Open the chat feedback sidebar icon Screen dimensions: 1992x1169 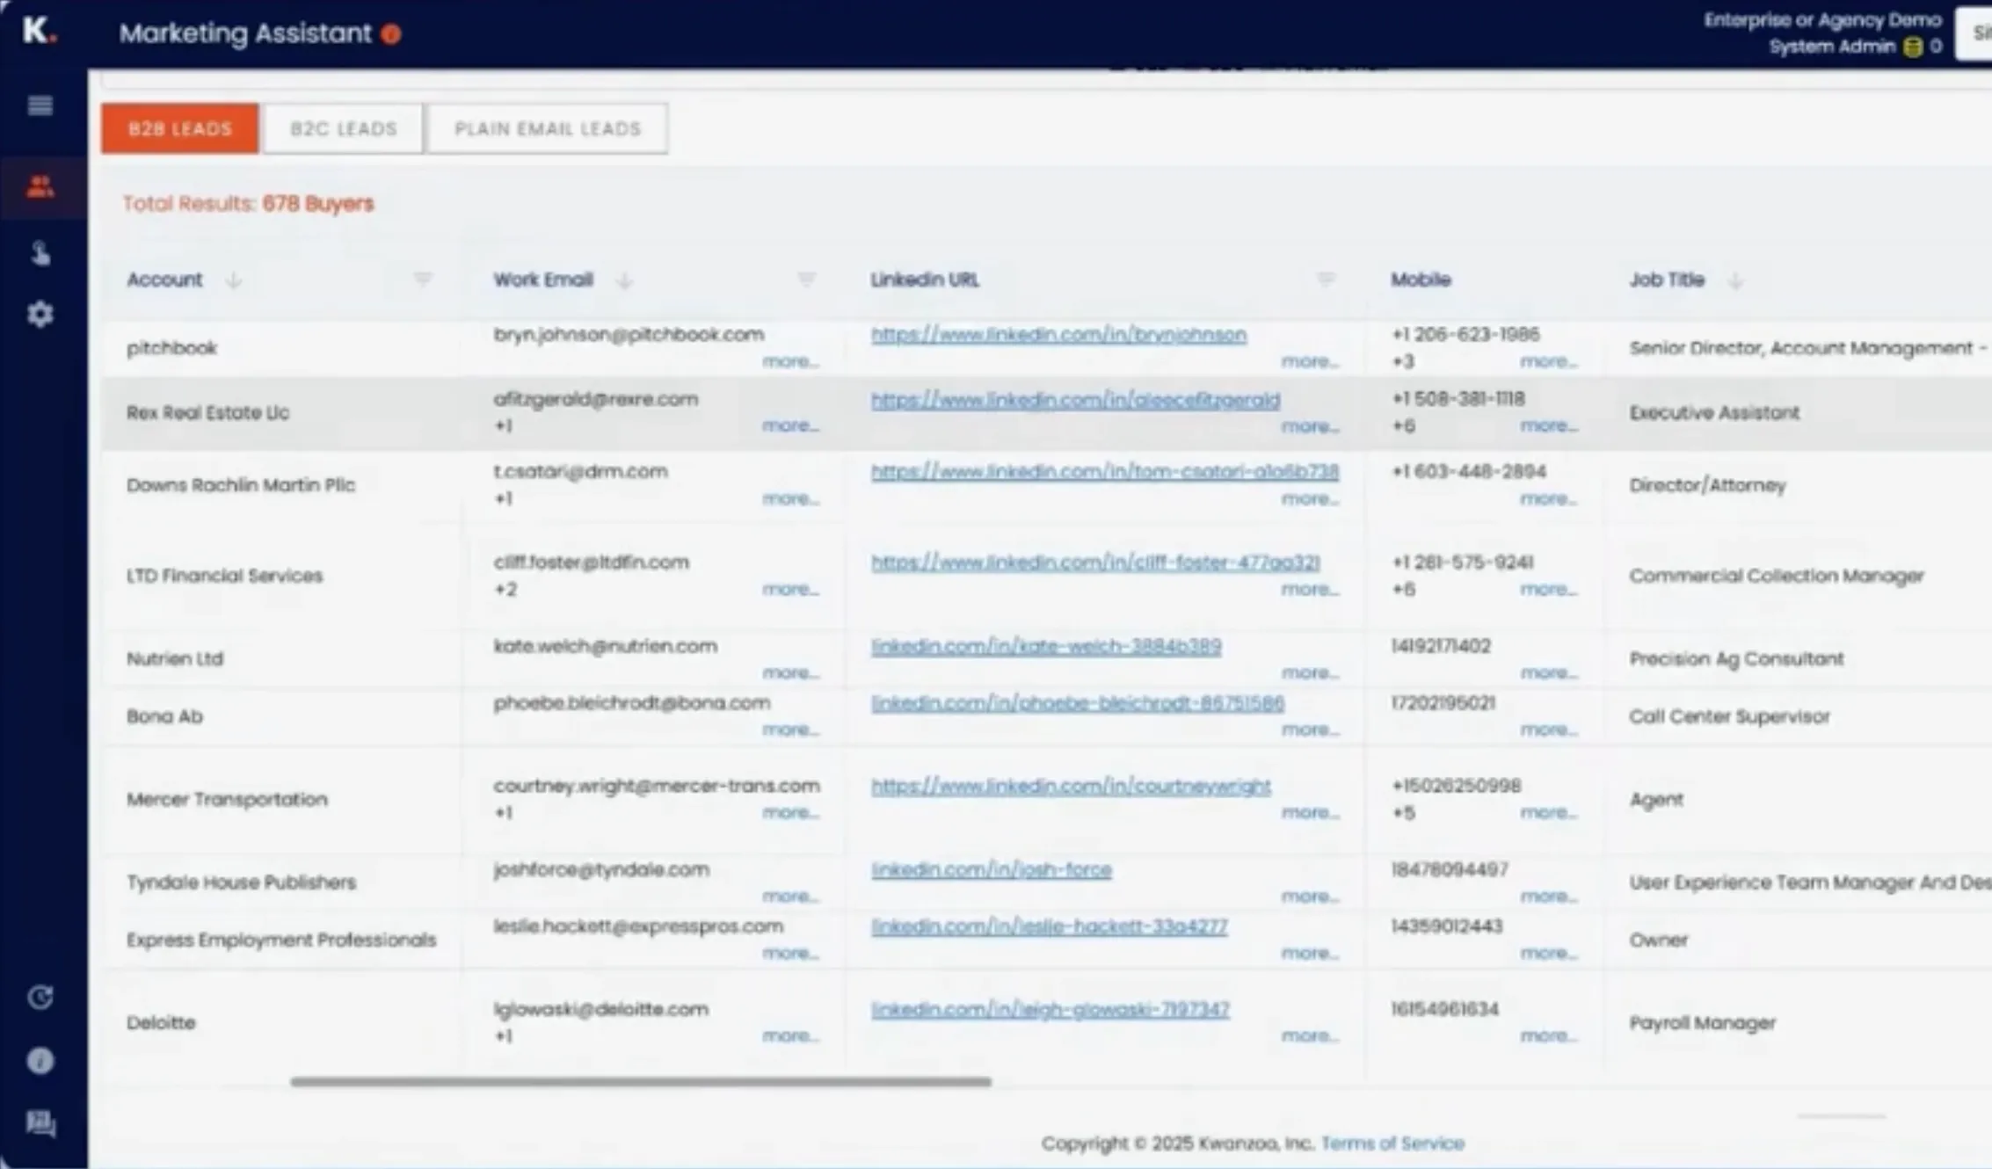(40, 1123)
